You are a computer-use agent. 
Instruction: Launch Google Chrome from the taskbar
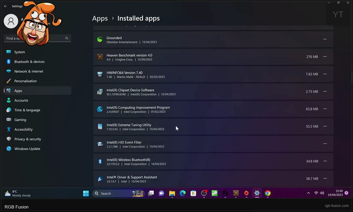coord(267,193)
